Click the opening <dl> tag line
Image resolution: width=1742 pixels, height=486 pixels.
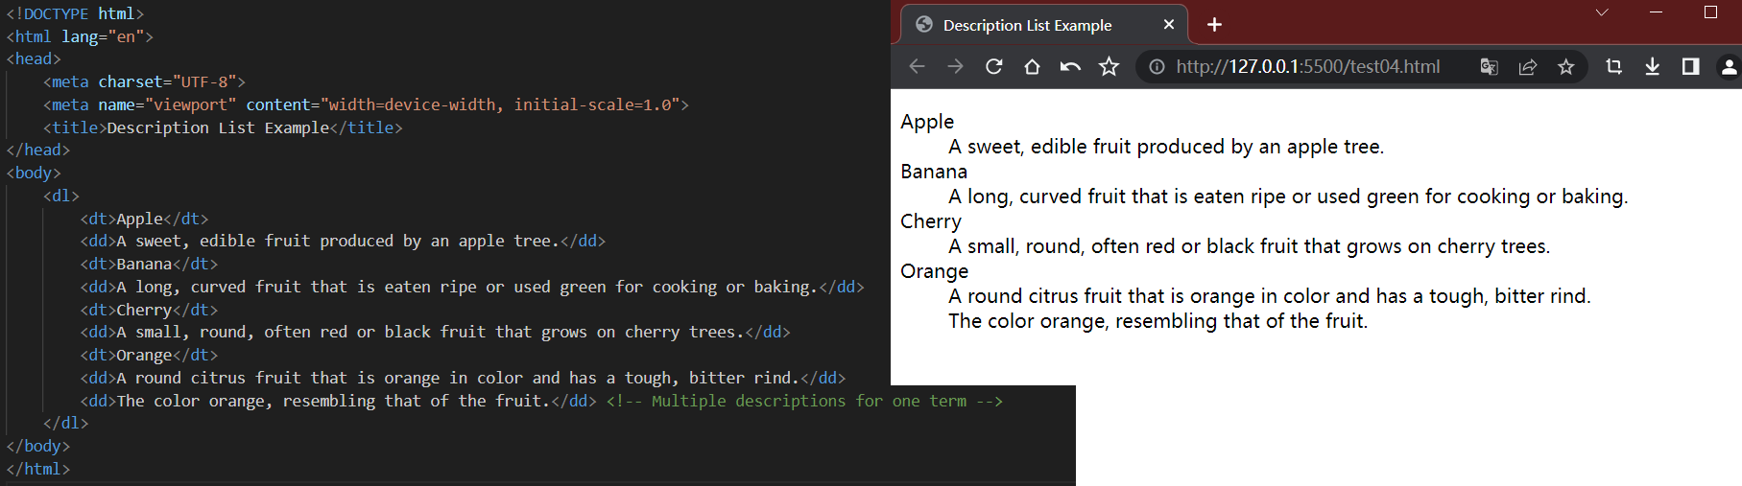point(61,196)
